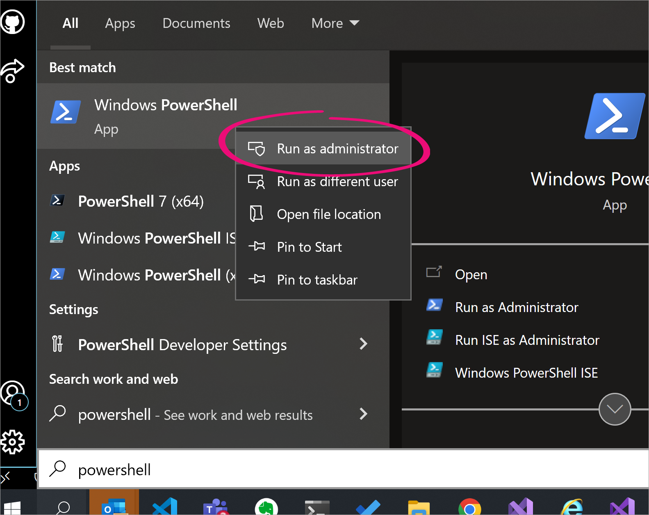Image resolution: width=649 pixels, height=515 pixels.
Task: Click Open in the right details pane
Action: tap(471, 274)
